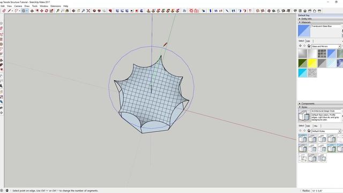Switch to Top view icon
This screenshot has width=343, height=193.
[x=300, y=11]
